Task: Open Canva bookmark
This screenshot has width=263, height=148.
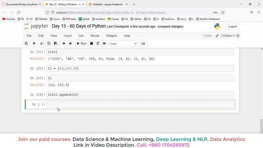Action: (x=55, y=19)
